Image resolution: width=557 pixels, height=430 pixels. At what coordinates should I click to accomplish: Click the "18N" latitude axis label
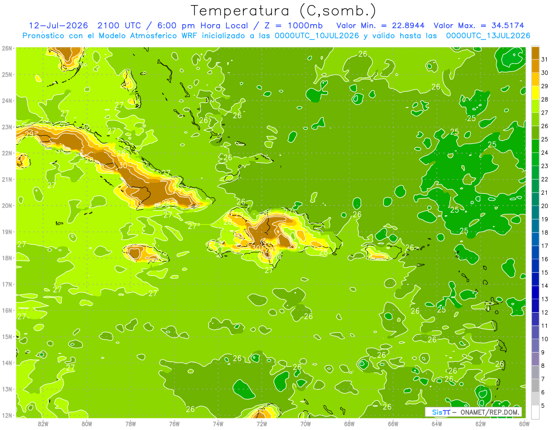tap(7, 258)
